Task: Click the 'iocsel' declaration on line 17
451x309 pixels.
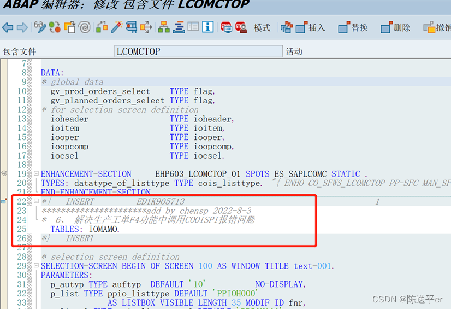Action: click(x=64, y=156)
